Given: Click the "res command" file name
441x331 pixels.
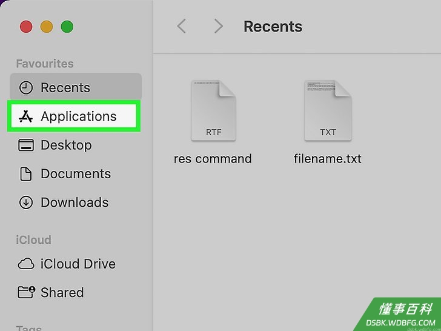Looking at the screenshot, I should pyautogui.click(x=213, y=159).
